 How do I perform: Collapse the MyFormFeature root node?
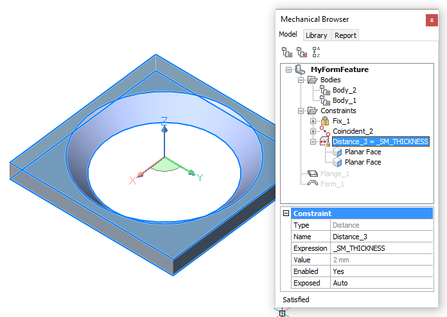point(288,69)
